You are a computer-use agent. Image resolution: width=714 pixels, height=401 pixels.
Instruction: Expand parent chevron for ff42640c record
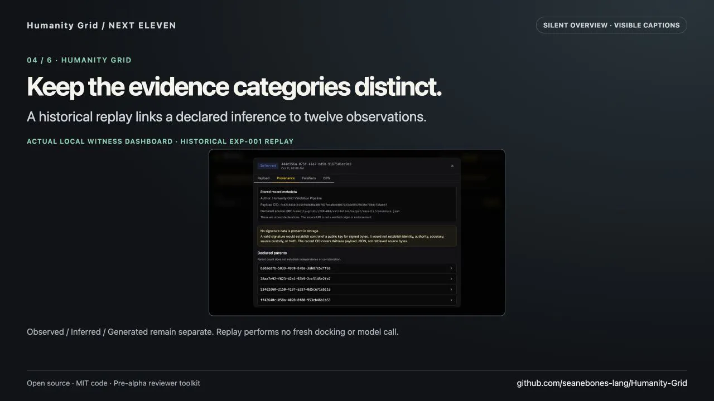point(451,300)
